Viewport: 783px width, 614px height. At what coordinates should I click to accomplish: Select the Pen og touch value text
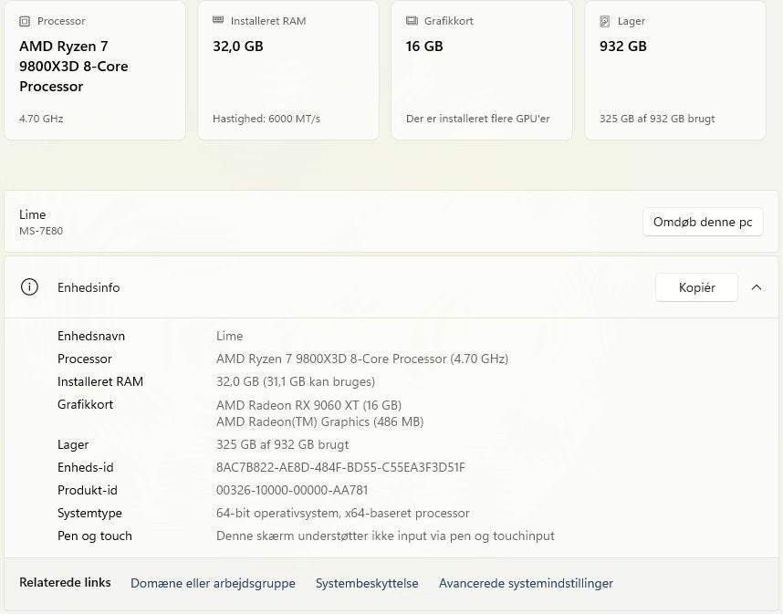[385, 536]
